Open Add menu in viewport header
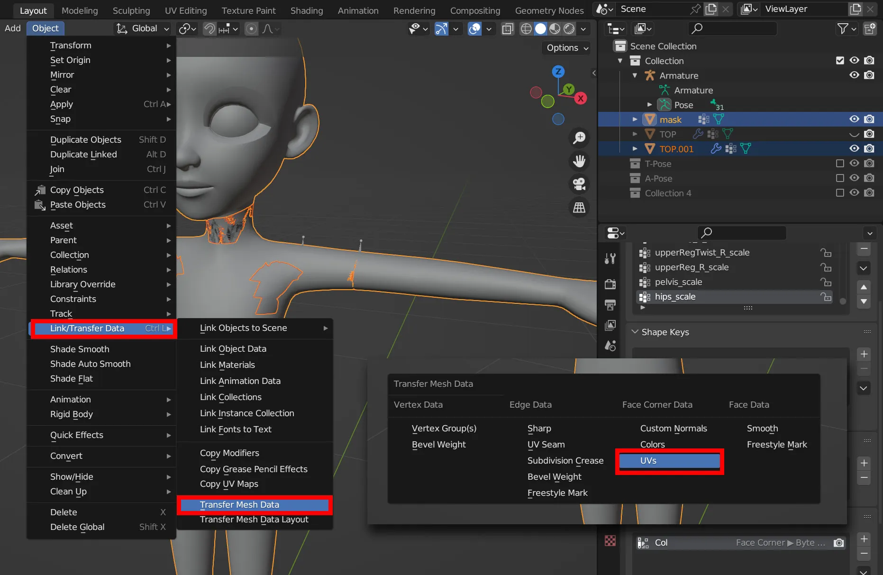 [x=13, y=28]
